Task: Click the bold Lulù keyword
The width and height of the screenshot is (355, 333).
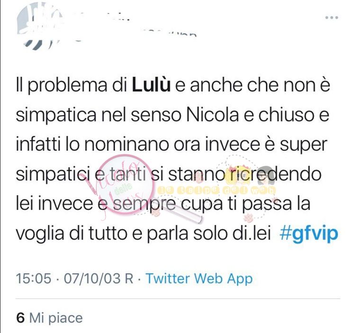Action: tap(151, 85)
